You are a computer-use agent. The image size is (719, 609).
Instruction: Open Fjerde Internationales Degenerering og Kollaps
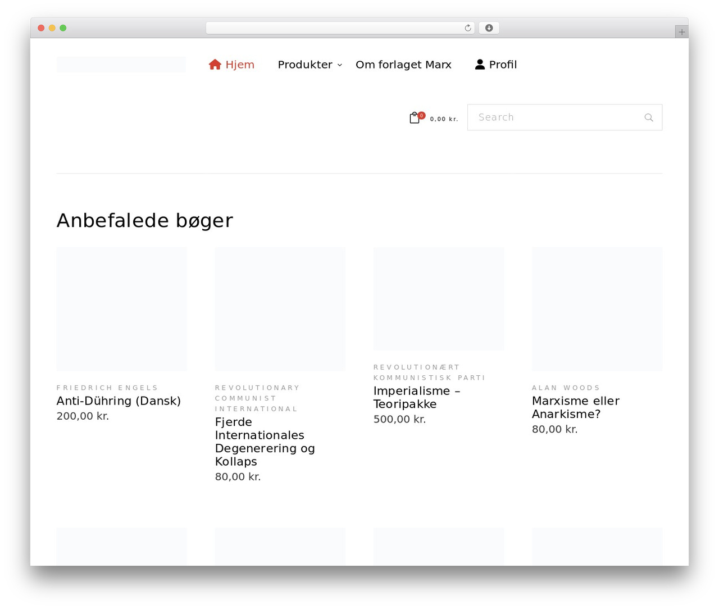pyautogui.click(x=265, y=442)
